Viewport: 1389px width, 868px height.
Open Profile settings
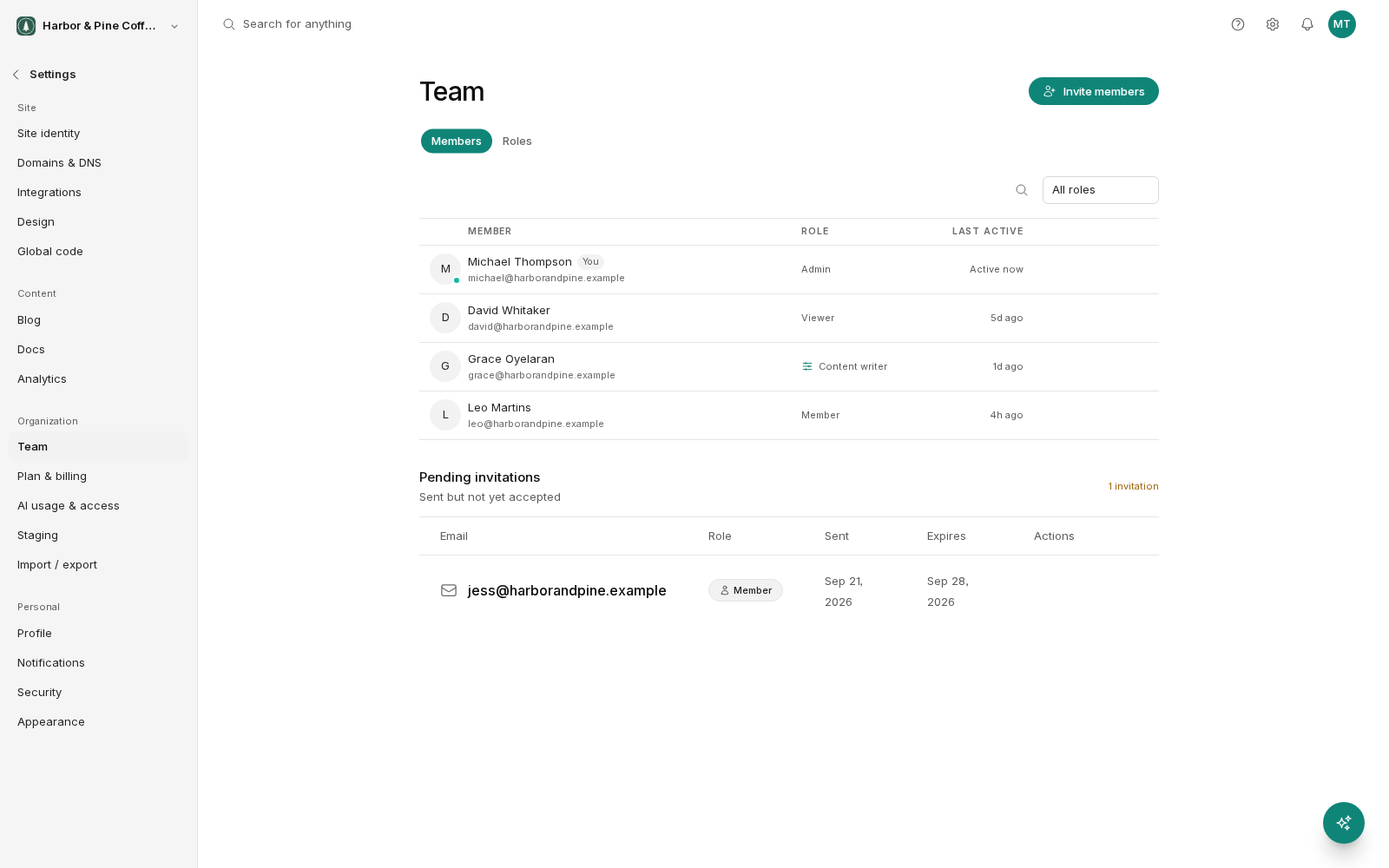click(99, 634)
